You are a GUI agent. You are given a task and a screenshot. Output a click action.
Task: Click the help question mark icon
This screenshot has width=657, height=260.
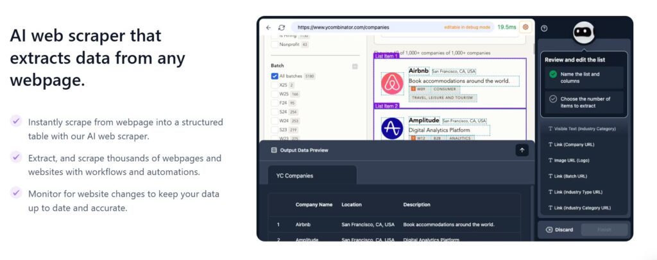(x=544, y=28)
